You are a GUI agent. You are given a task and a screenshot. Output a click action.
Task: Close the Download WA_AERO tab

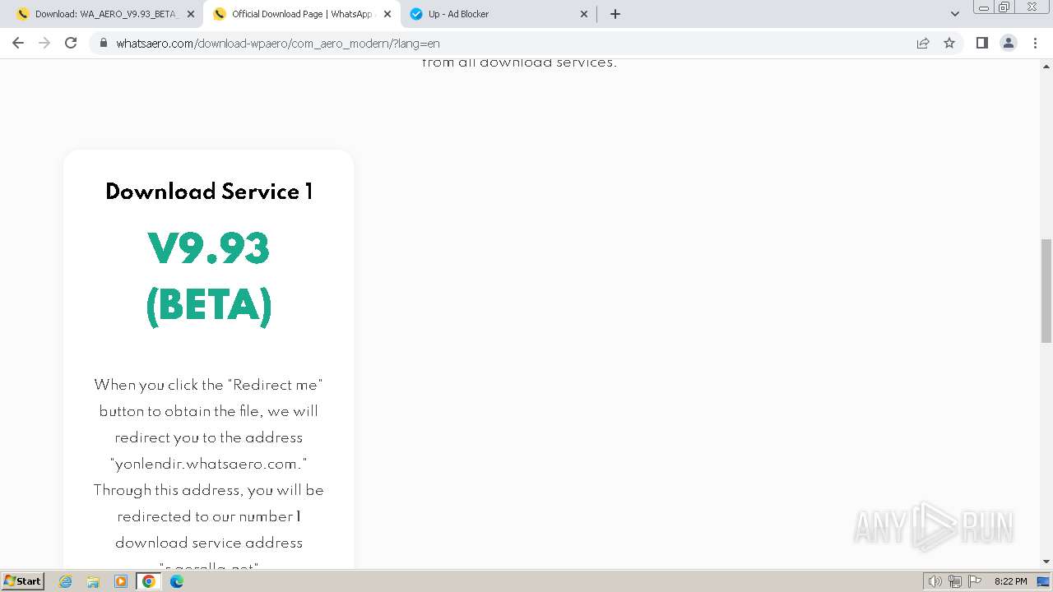[x=191, y=14]
